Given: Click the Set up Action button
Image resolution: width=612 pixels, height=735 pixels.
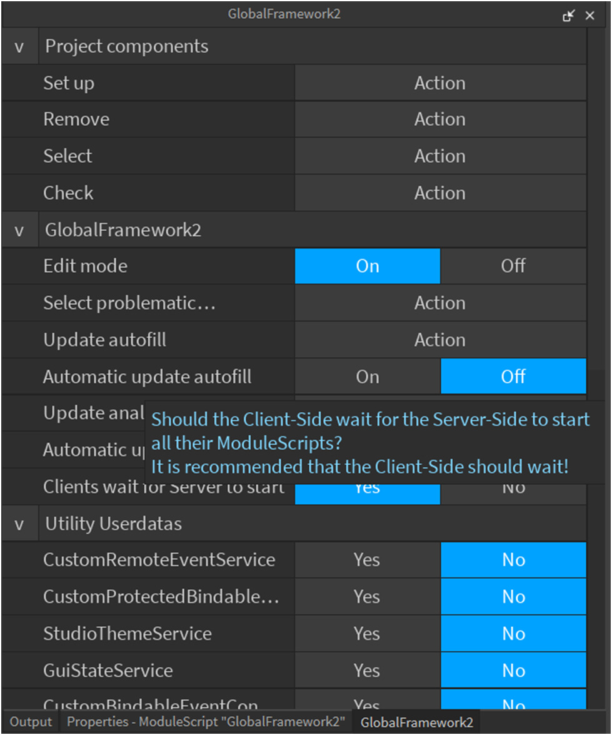Looking at the screenshot, I should pyautogui.click(x=440, y=83).
